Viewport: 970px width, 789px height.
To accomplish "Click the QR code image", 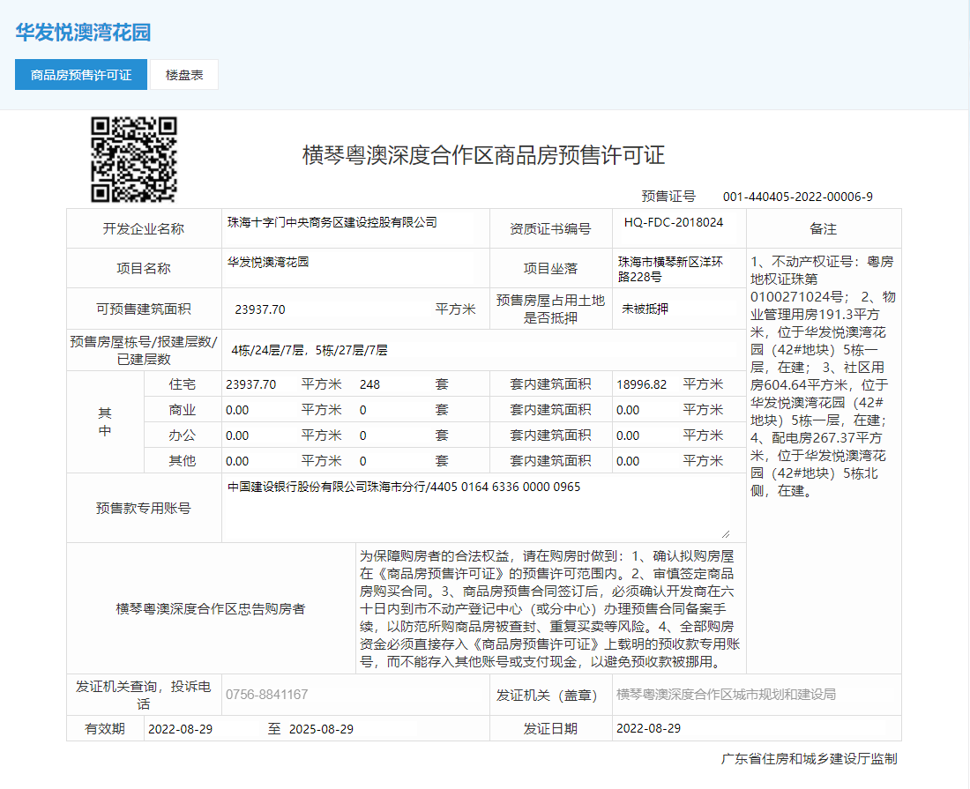I will pyautogui.click(x=134, y=160).
